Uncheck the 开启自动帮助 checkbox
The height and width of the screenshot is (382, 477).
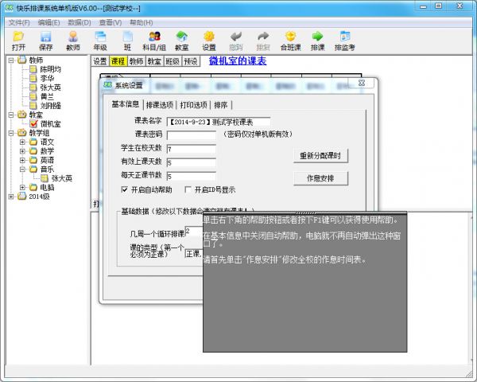click(x=125, y=189)
